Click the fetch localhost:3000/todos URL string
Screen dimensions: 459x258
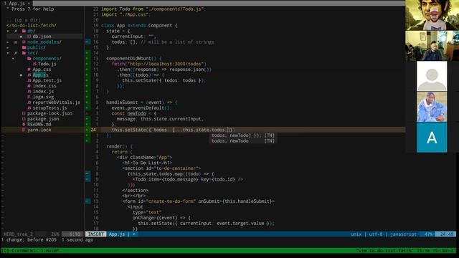[166, 64]
